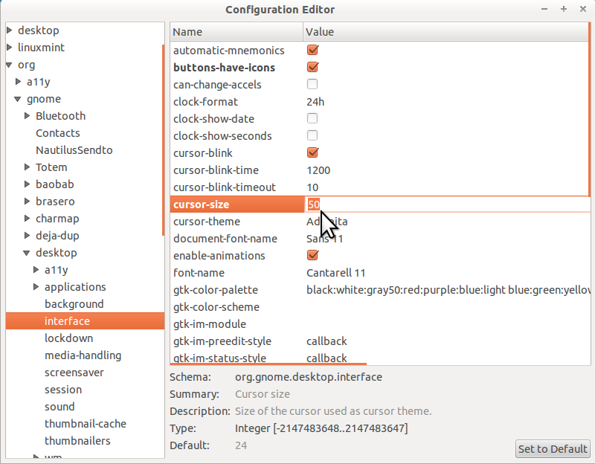Viewport: 595px width, 464px height.
Task: Select the background tree item
Action: pos(74,304)
